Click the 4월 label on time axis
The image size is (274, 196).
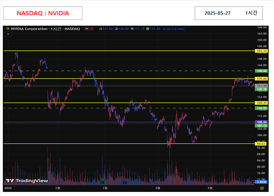158,188
